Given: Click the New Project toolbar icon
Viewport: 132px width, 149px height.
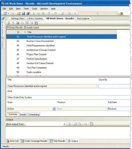Looking at the screenshot, I should (x=5, y=13).
